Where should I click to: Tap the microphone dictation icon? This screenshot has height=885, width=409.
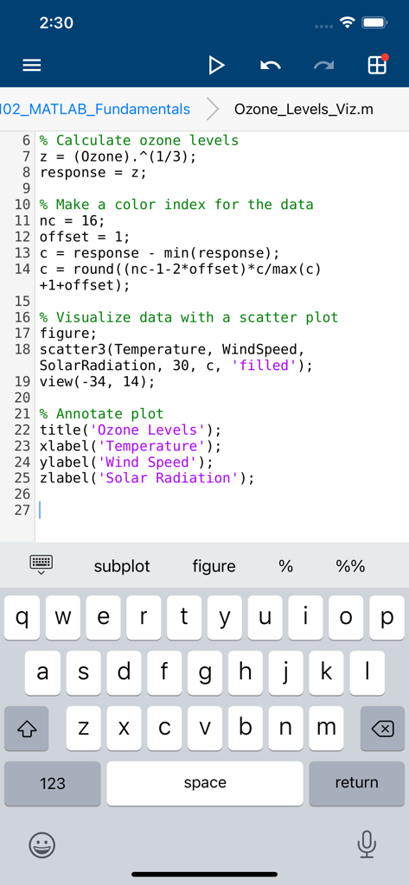(367, 844)
